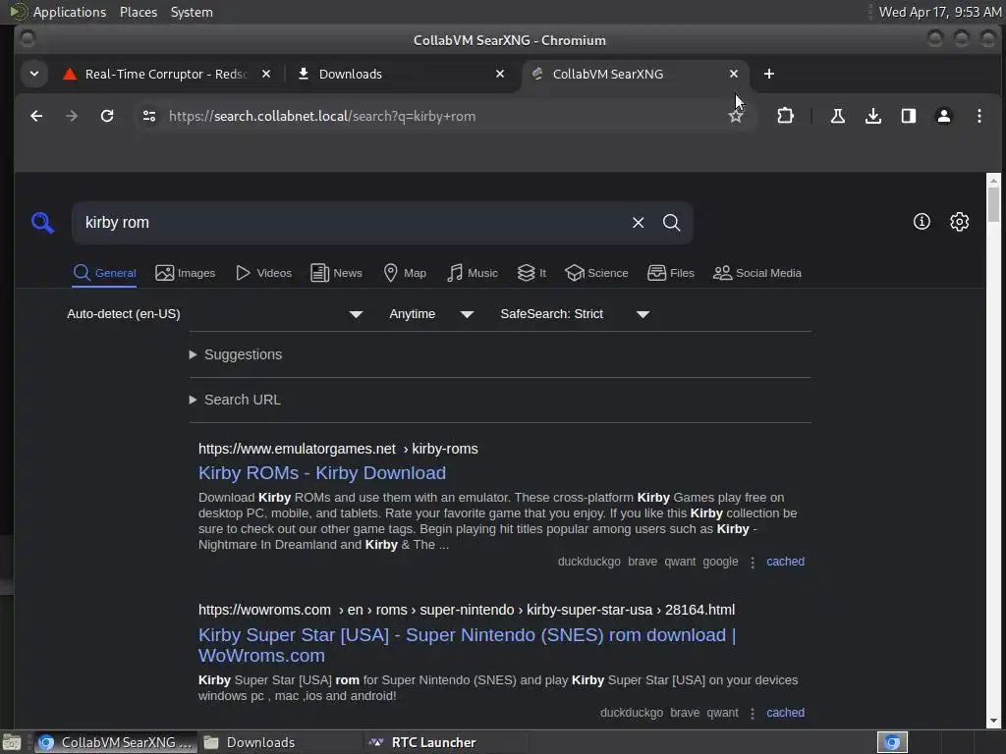The image size is (1006, 754).
Task: Select the Images search category
Action: tap(186, 273)
